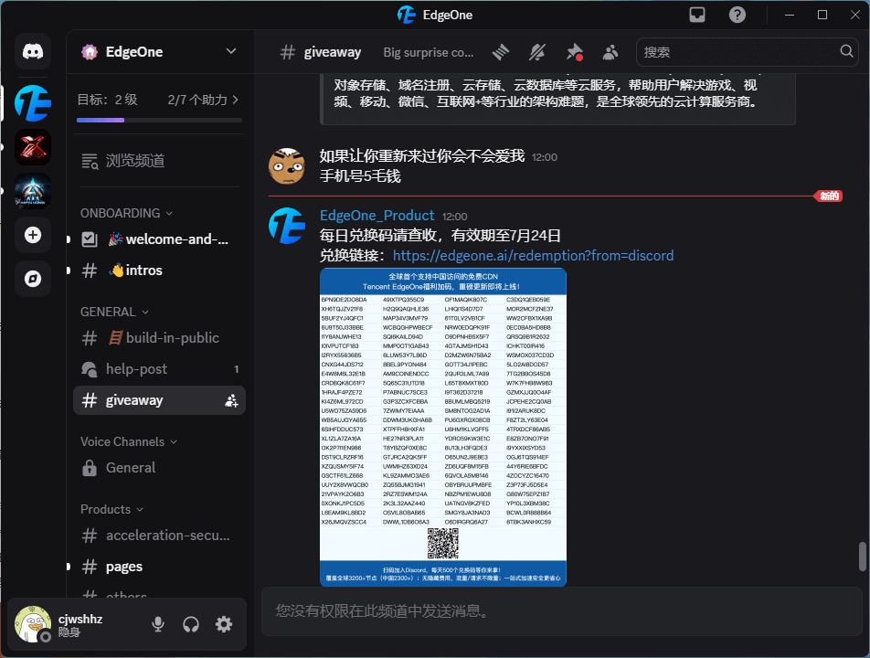Screen dimensions: 870x658
Task: Collapse the Voice Channels category
Action: (x=129, y=441)
